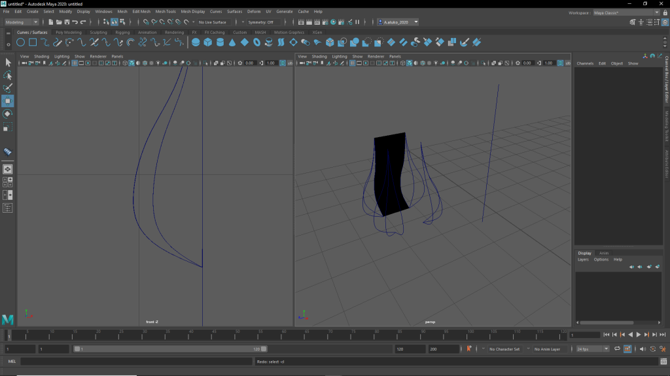The image size is (670, 376).
Task: Create a NURBS cube from the shelf
Action: (x=207, y=42)
